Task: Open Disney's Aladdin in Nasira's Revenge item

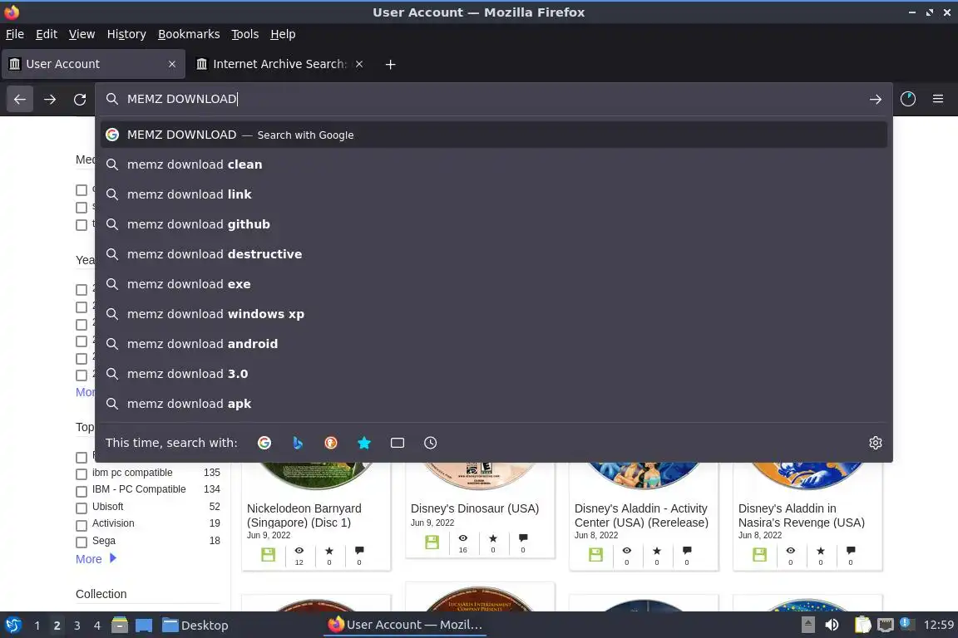Action: 802,515
